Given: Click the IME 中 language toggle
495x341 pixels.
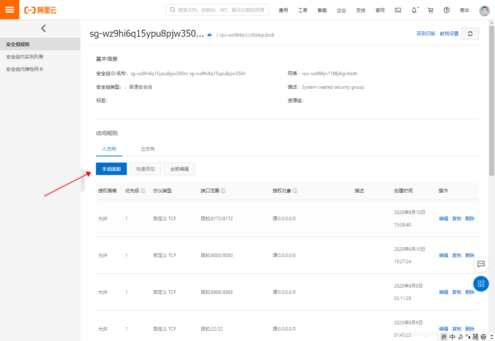Looking at the screenshot, I should (x=452, y=337).
